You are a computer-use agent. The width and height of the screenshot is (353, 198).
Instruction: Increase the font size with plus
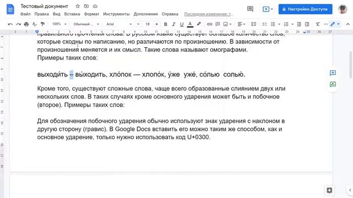point(157,24)
